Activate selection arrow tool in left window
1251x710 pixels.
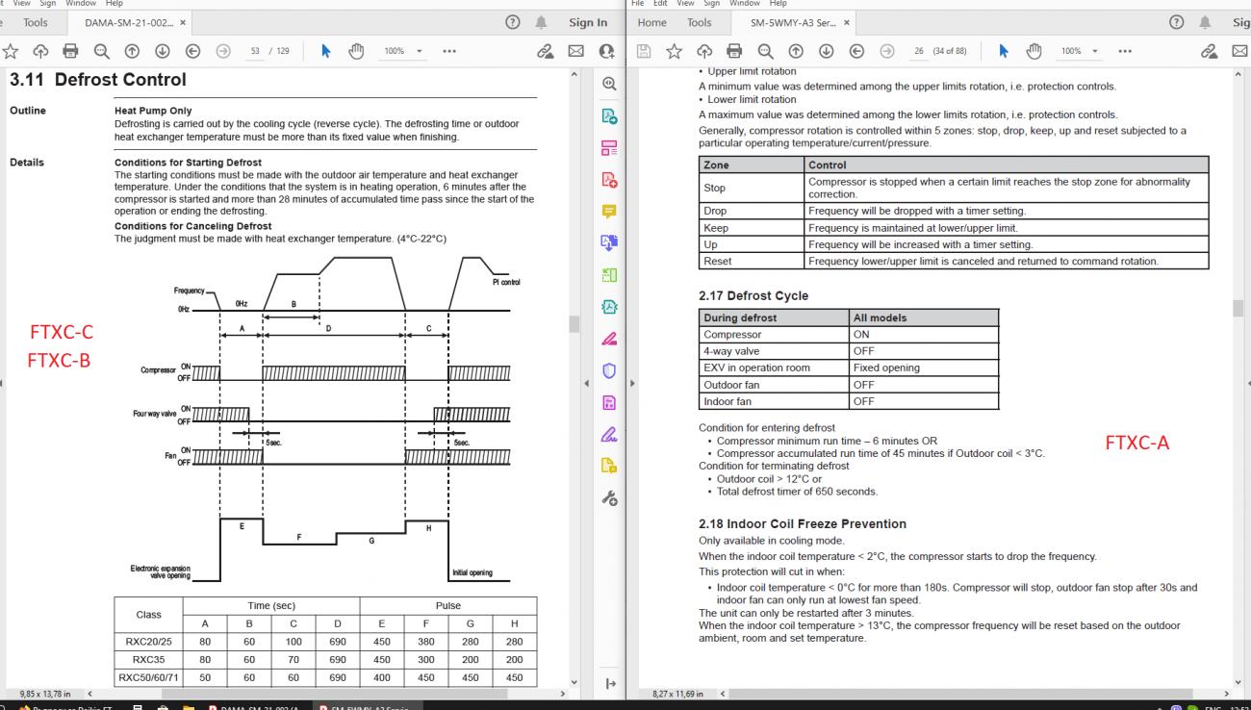pos(325,51)
